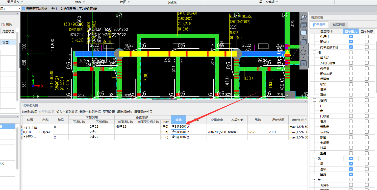Viewport: 377px width, 190px height.
Task: Check 显示图元 for 门联窗
Action: click(x=351, y=116)
